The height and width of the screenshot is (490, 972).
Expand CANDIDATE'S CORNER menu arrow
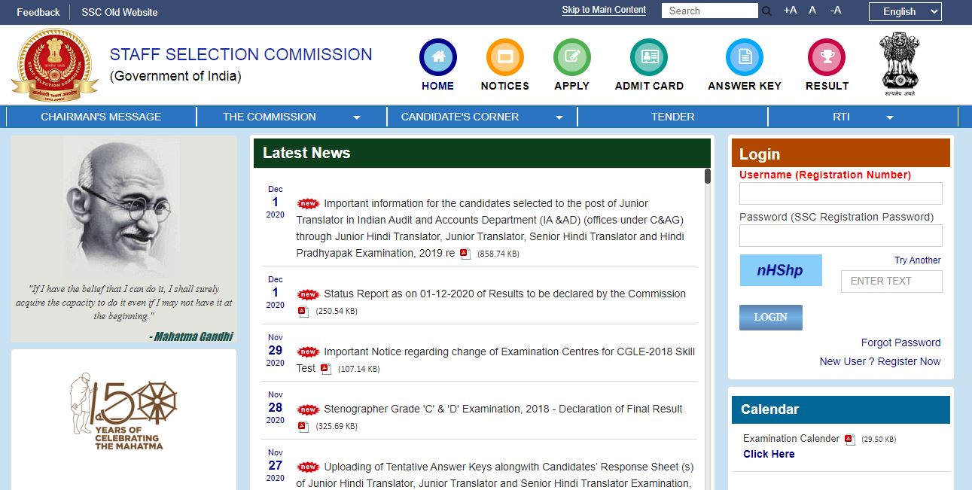(559, 117)
